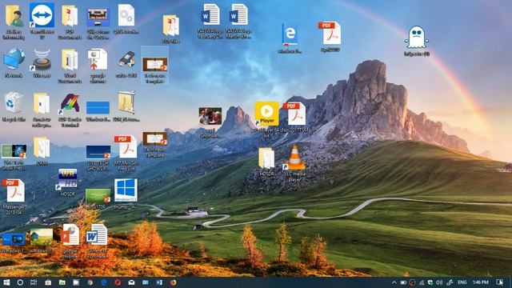The height and width of the screenshot is (288, 512).
Task: Expand hidden system tray icons
Action: 394,282
